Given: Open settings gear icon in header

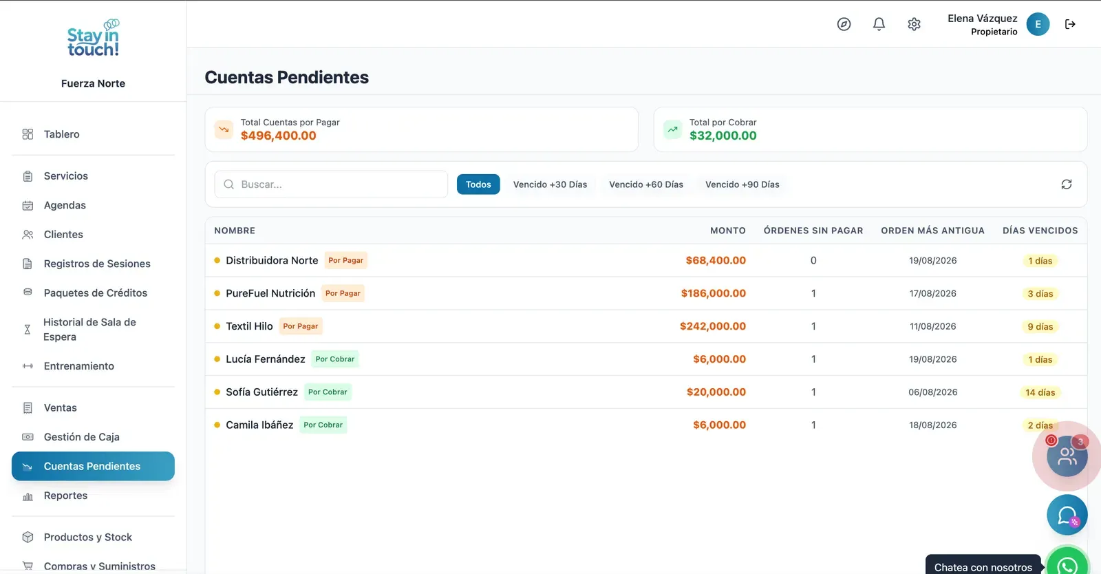Looking at the screenshot, I should point(914,24).
